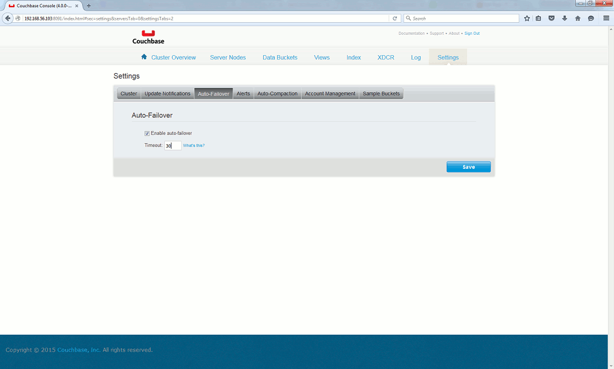Open Cluster Overview page

(173, 58)
